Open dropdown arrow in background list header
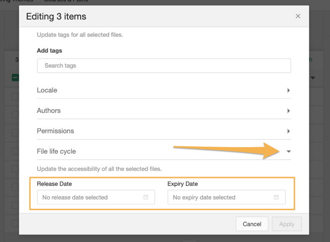The image size is (330, 242). click(313, 78)
